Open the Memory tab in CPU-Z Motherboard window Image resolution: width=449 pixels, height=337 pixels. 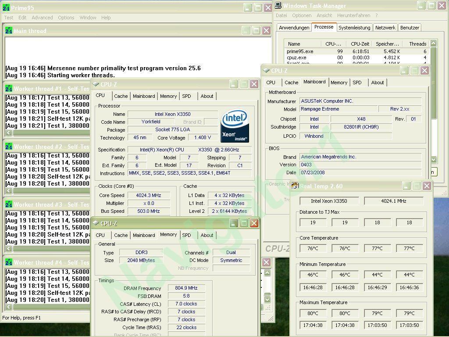pyautogui.click(x=339, y=82)
